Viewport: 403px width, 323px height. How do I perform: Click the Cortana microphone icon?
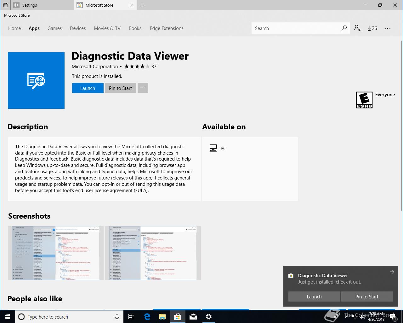pyautogui.click(x=117, y=317)
